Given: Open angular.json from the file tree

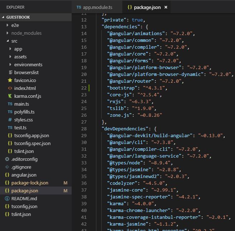Looking at the screenshot, I should (24, 175).
